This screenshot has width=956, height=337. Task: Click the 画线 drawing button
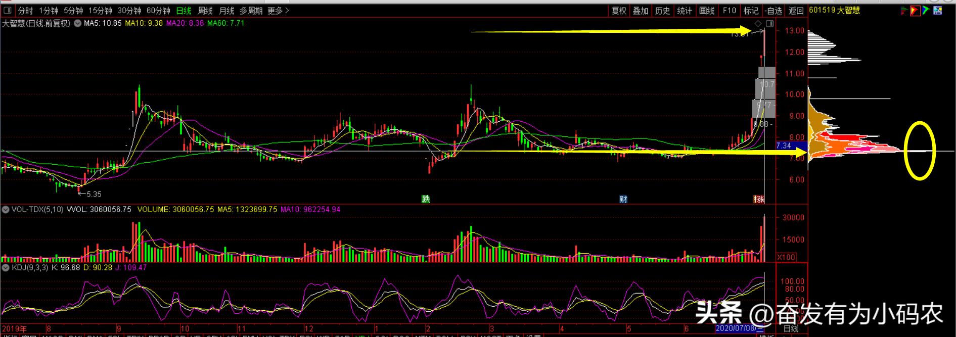pos(706,11)
